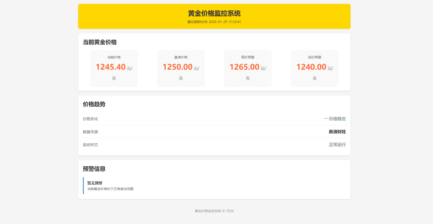Select the 当前价格 price card

114,68
